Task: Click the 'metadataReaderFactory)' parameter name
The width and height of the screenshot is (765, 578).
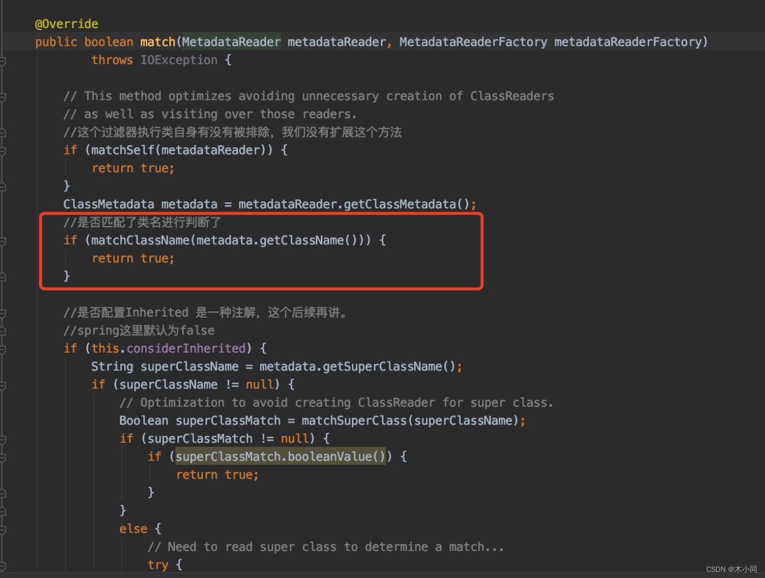Action: coord(631,42)
